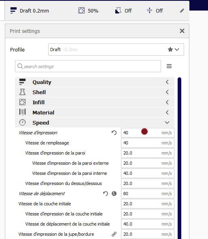Click the Shell category icon
The height and width of the screenshot is (239, 208).
tap(22, 92)
